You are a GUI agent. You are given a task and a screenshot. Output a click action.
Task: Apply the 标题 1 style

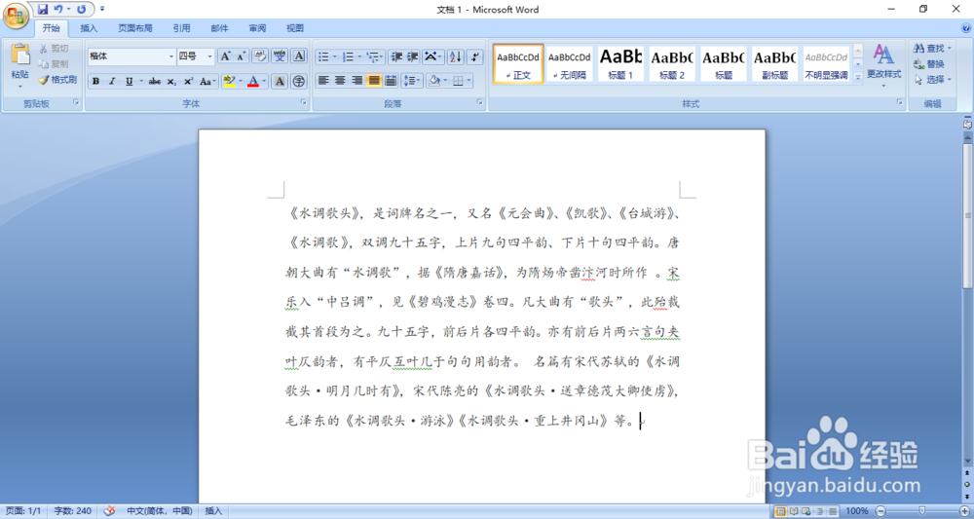click(x=620, y=64)
